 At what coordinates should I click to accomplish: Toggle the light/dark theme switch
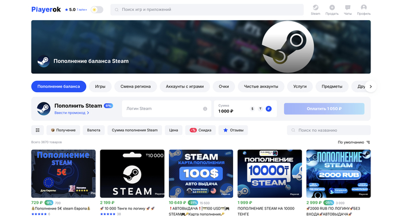[x=97, y=10]
